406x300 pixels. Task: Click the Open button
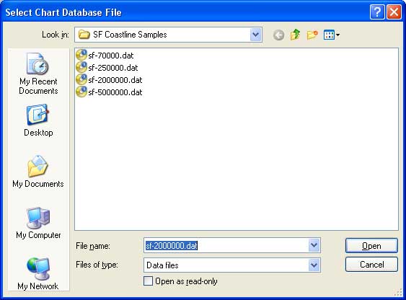[371, 245]
